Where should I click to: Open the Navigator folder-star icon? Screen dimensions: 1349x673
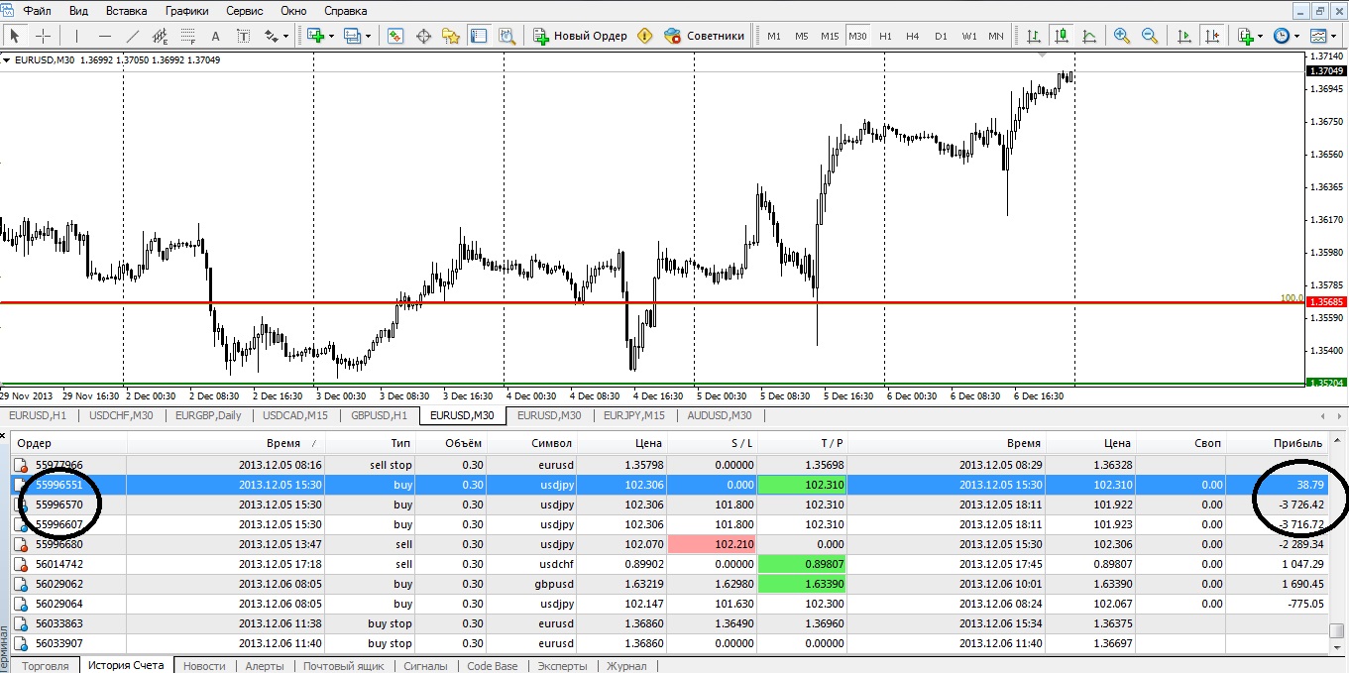click(451, 36)
